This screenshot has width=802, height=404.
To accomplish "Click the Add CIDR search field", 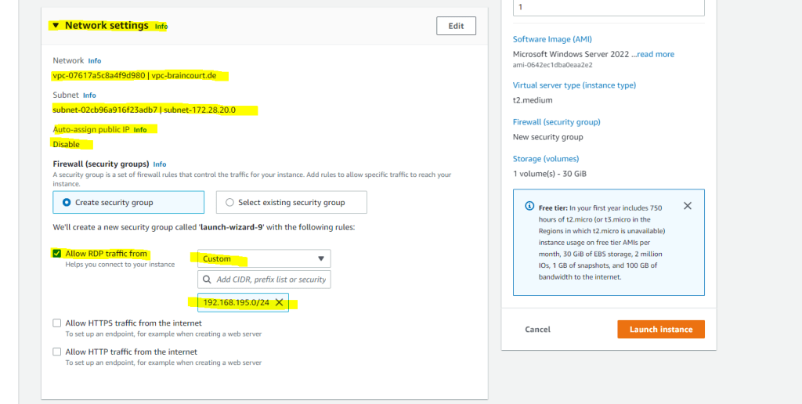I will tap(264, 280).
